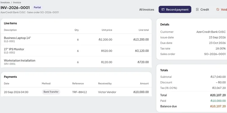Click the ₼2,200.00 unit price
The height and width of the screenshot is (113, 227).
click(105, 40)
